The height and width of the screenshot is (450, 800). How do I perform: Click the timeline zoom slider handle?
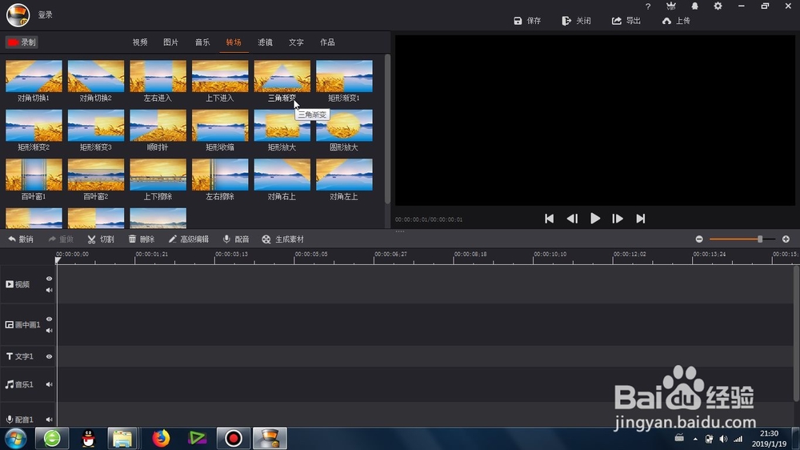[x=760, y=239]
